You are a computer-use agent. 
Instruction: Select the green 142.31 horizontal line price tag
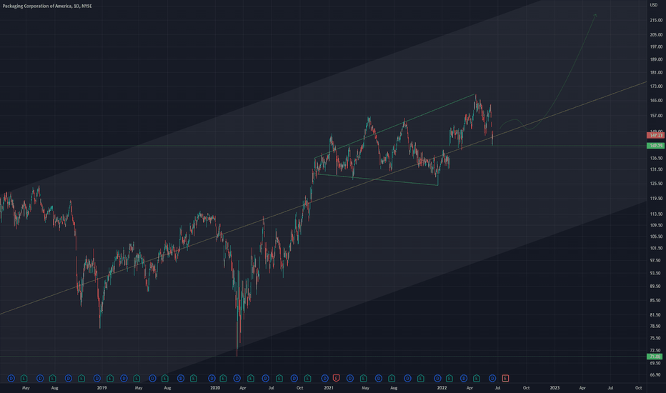pos(656,146)
